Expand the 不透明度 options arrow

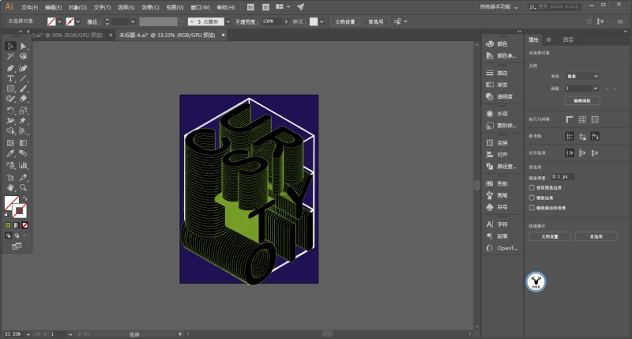coord(286,22)
